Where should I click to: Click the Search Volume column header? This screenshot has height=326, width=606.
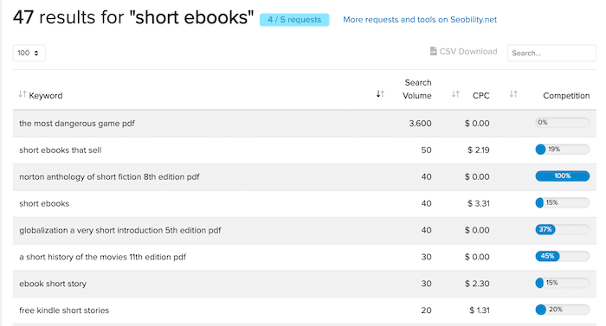coord(417,89)
